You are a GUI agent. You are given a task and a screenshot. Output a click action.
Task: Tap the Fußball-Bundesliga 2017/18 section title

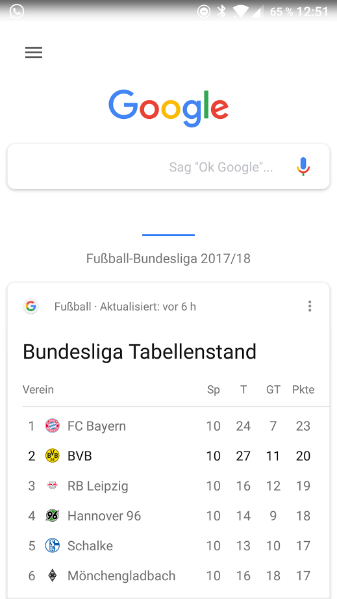point(168,259)
